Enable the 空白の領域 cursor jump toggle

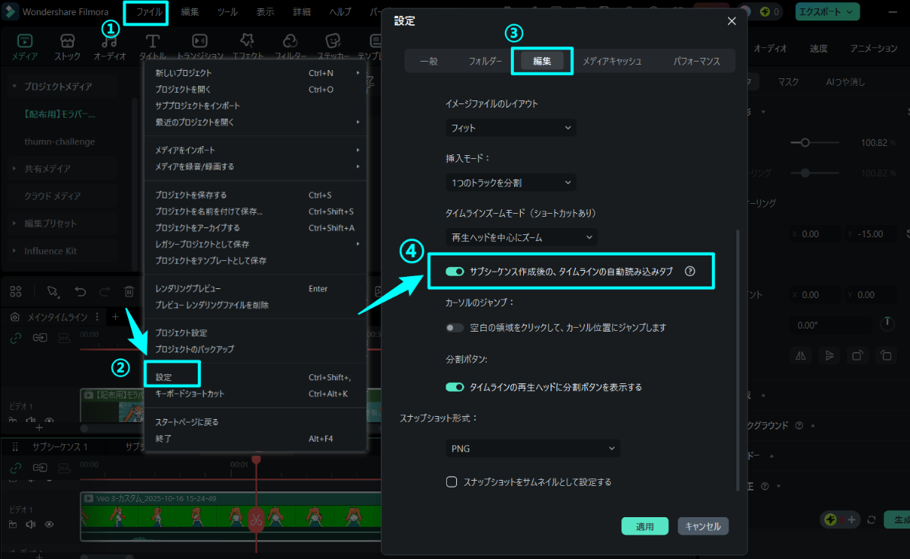point(455,327)
